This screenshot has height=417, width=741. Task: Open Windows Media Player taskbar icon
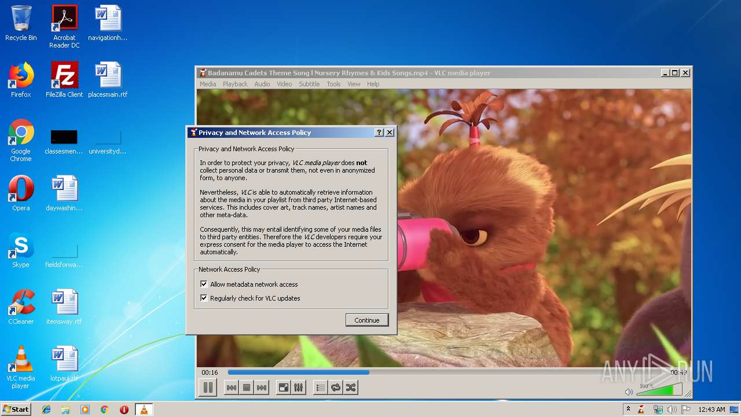(85, 409)
